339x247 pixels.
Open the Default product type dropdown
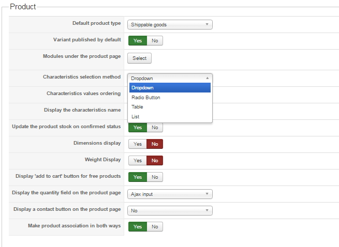[170, 24]
